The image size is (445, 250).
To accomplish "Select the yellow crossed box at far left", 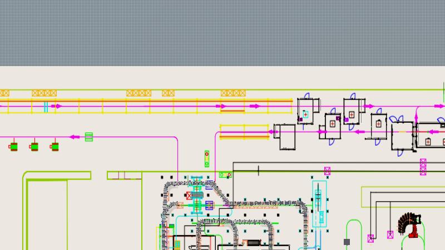I will (4, 93).
